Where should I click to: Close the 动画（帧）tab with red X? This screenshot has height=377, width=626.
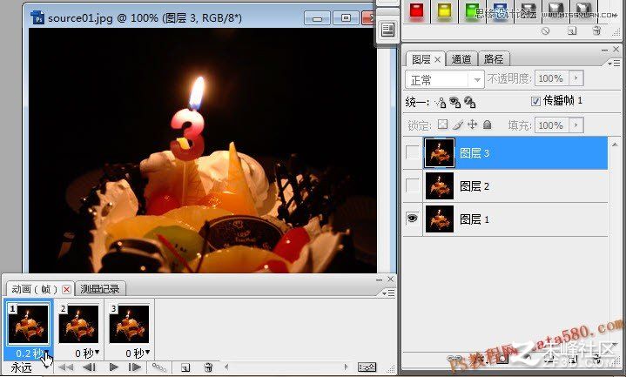[x=67, y=289]
